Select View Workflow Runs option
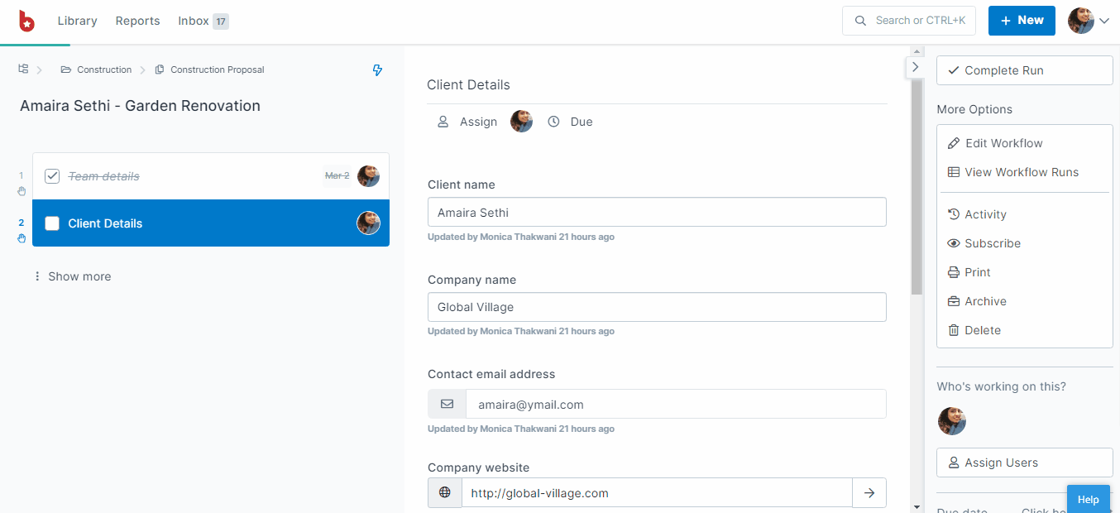1120x513 pixels. [x=1013, y=172]
